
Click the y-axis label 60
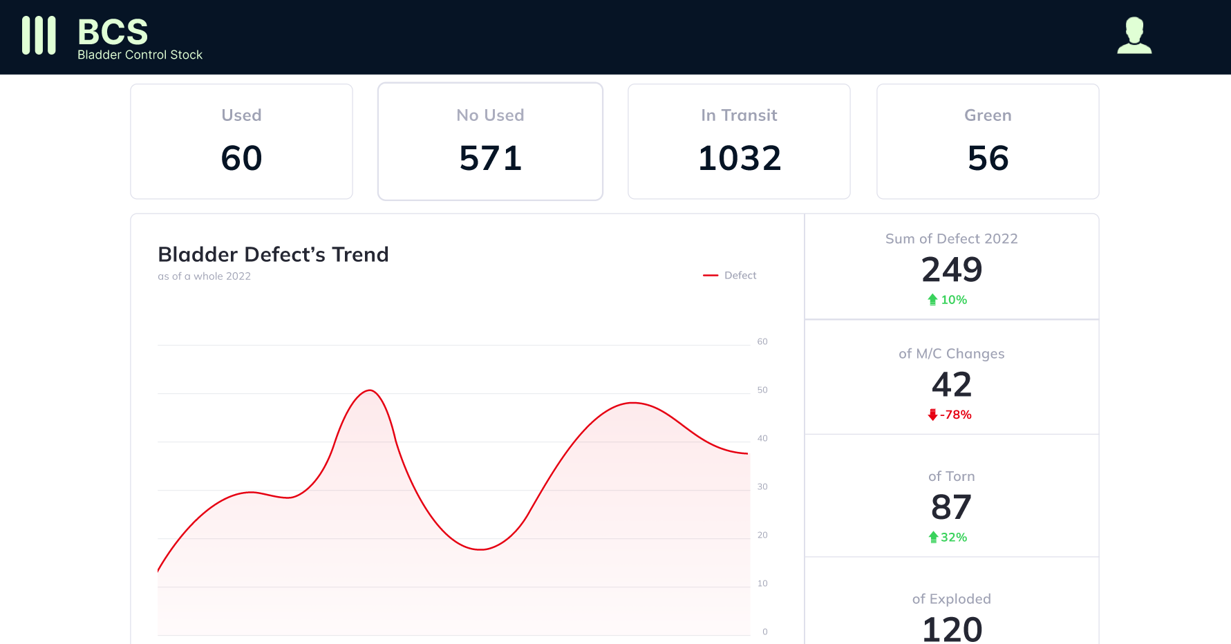coord(762,341)
